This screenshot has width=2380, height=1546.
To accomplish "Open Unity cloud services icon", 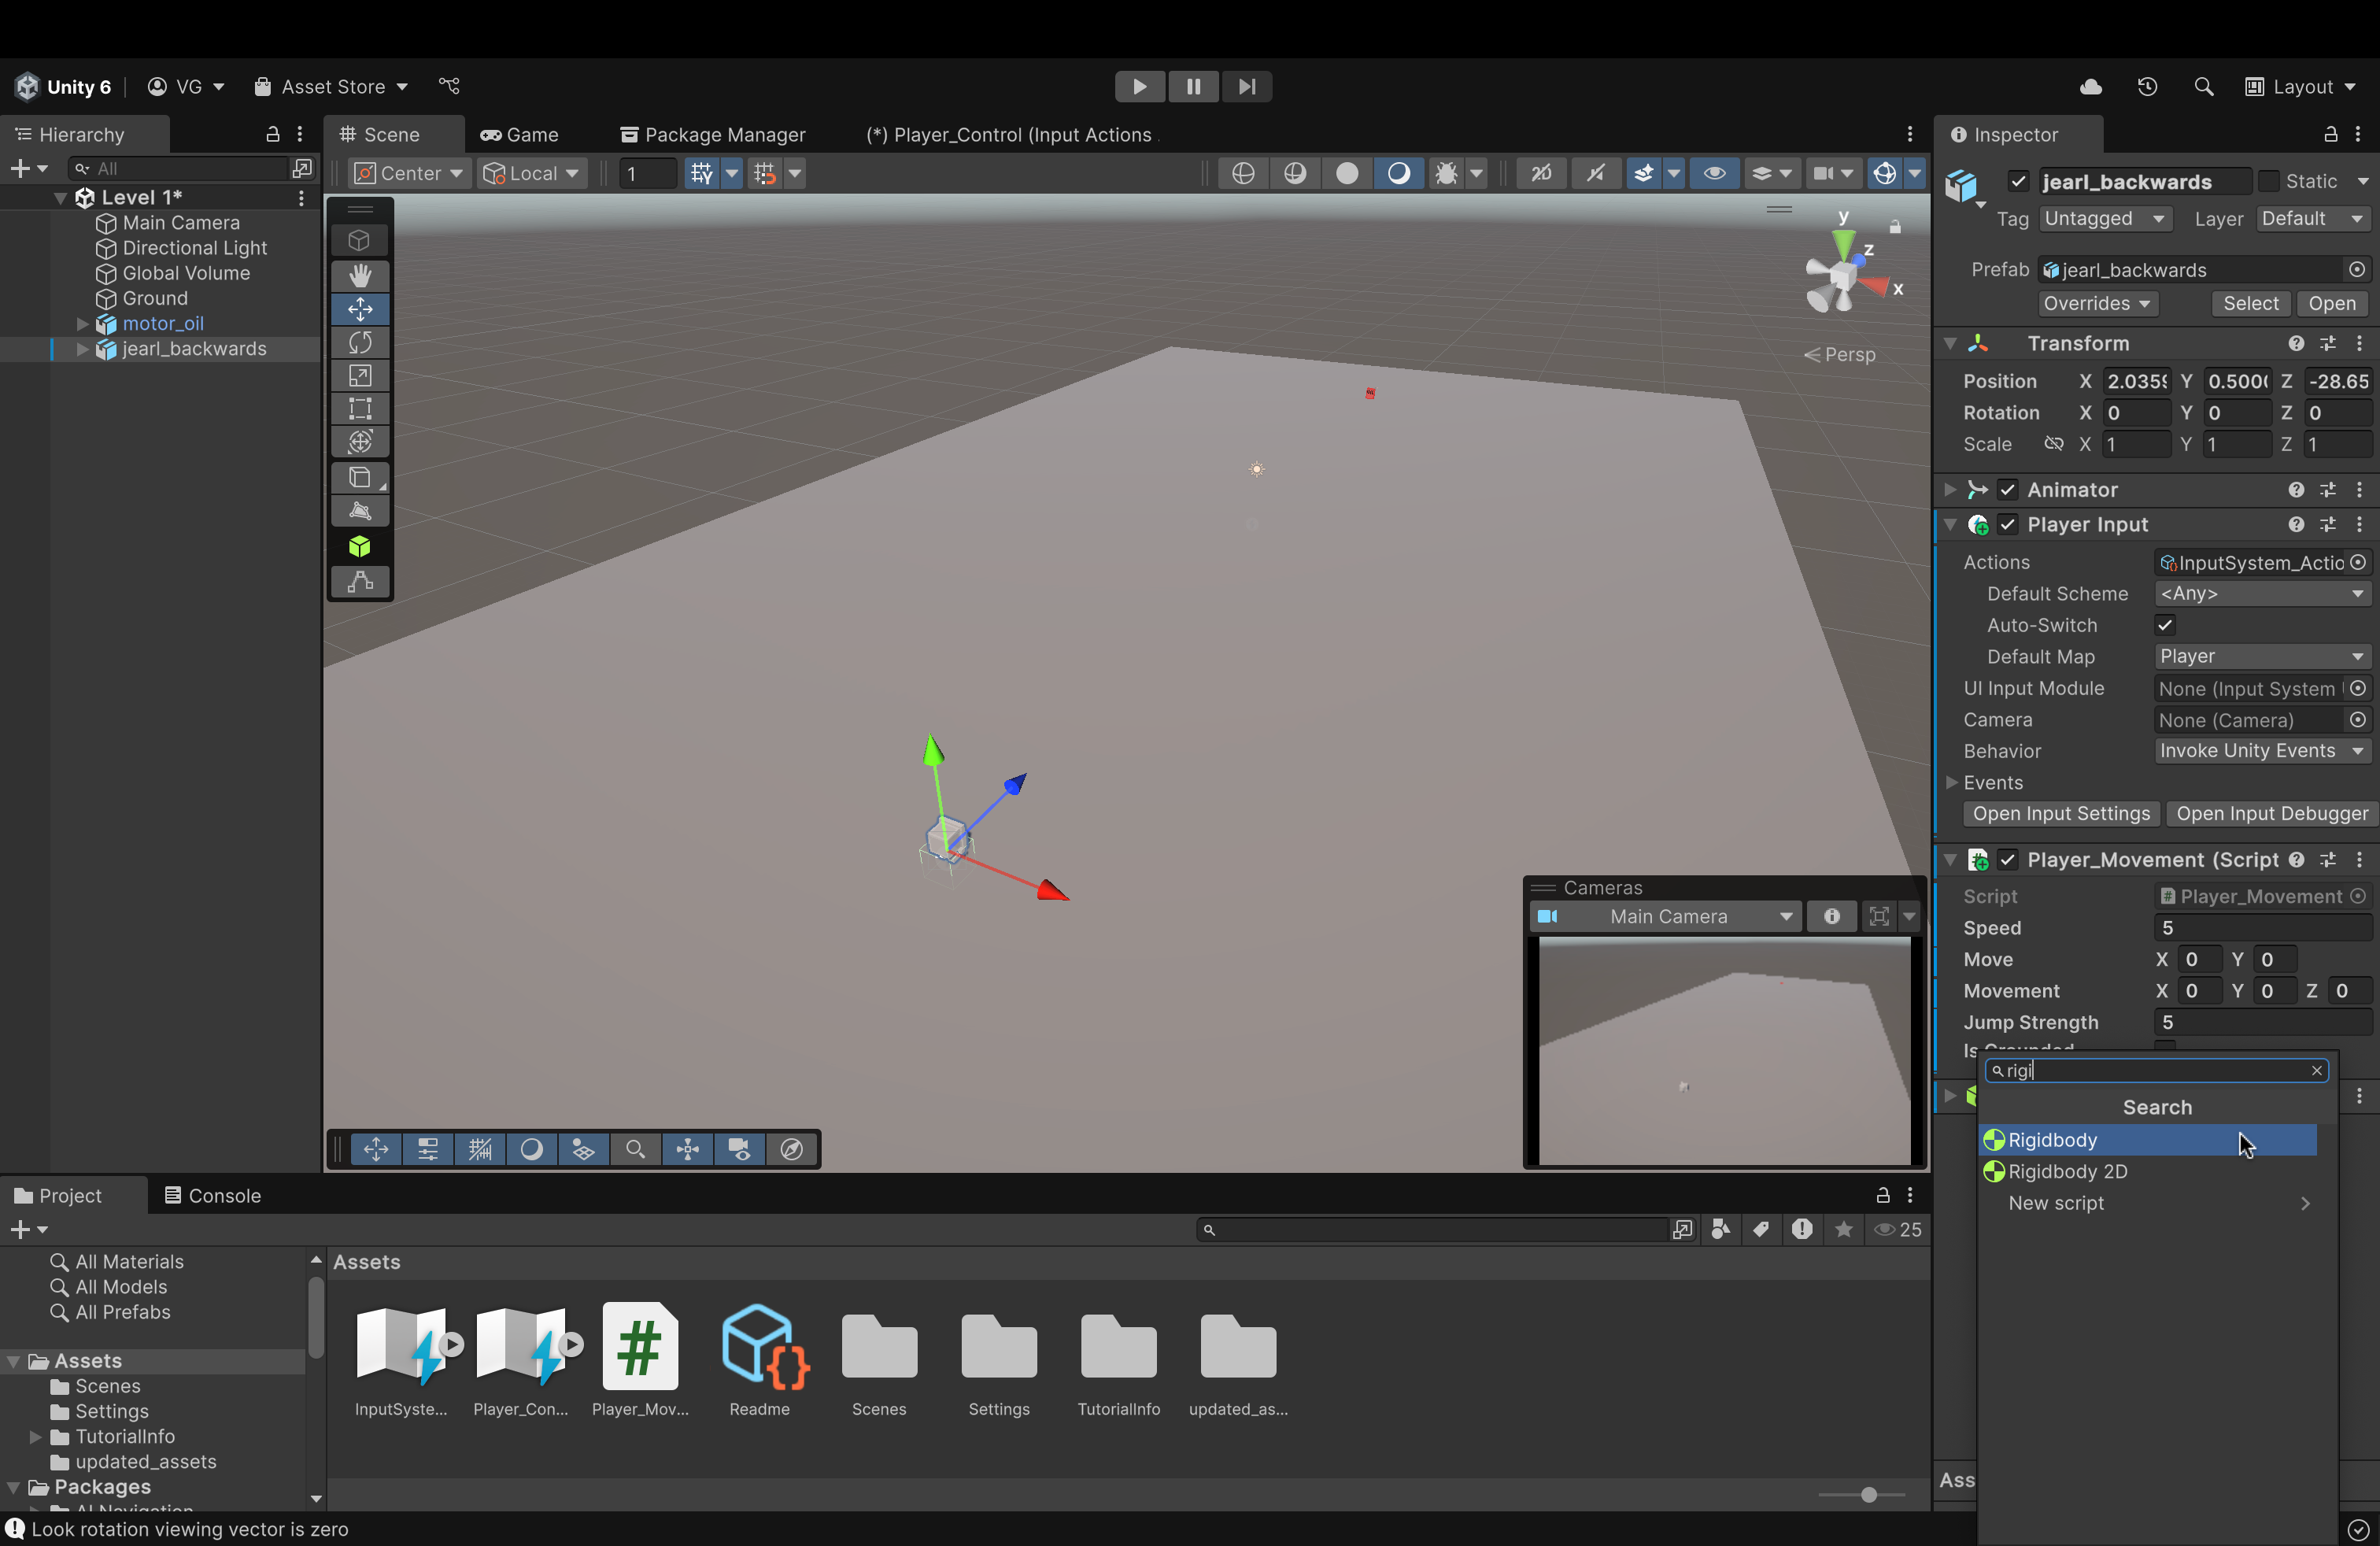I will click(2091, 87).
